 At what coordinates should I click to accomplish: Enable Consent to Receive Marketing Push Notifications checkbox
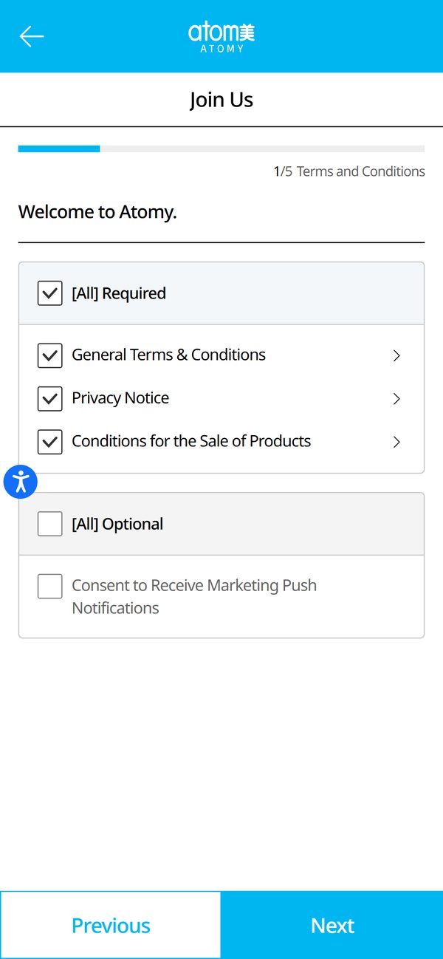click(49, 587)
